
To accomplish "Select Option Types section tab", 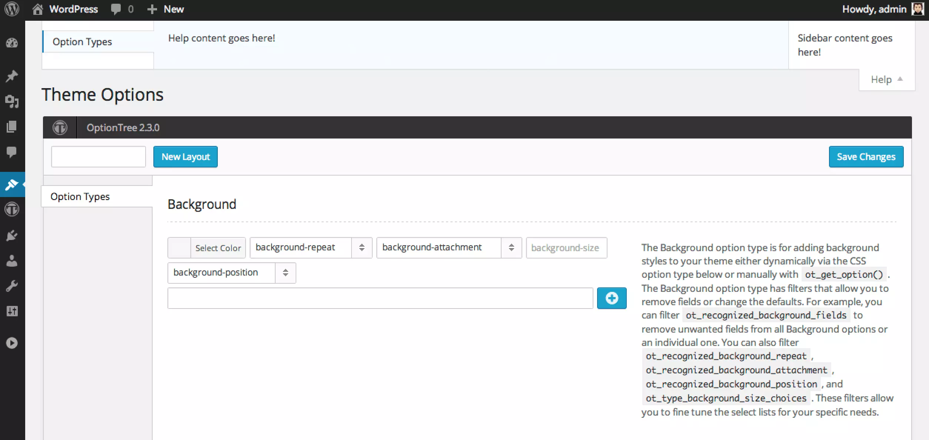I will 80,197.
